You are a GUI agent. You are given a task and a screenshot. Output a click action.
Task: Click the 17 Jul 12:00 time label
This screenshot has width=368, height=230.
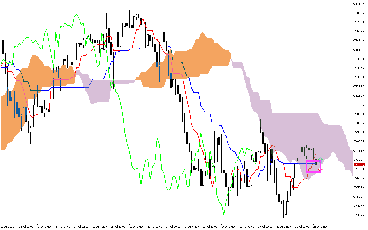tap(210, 227)
